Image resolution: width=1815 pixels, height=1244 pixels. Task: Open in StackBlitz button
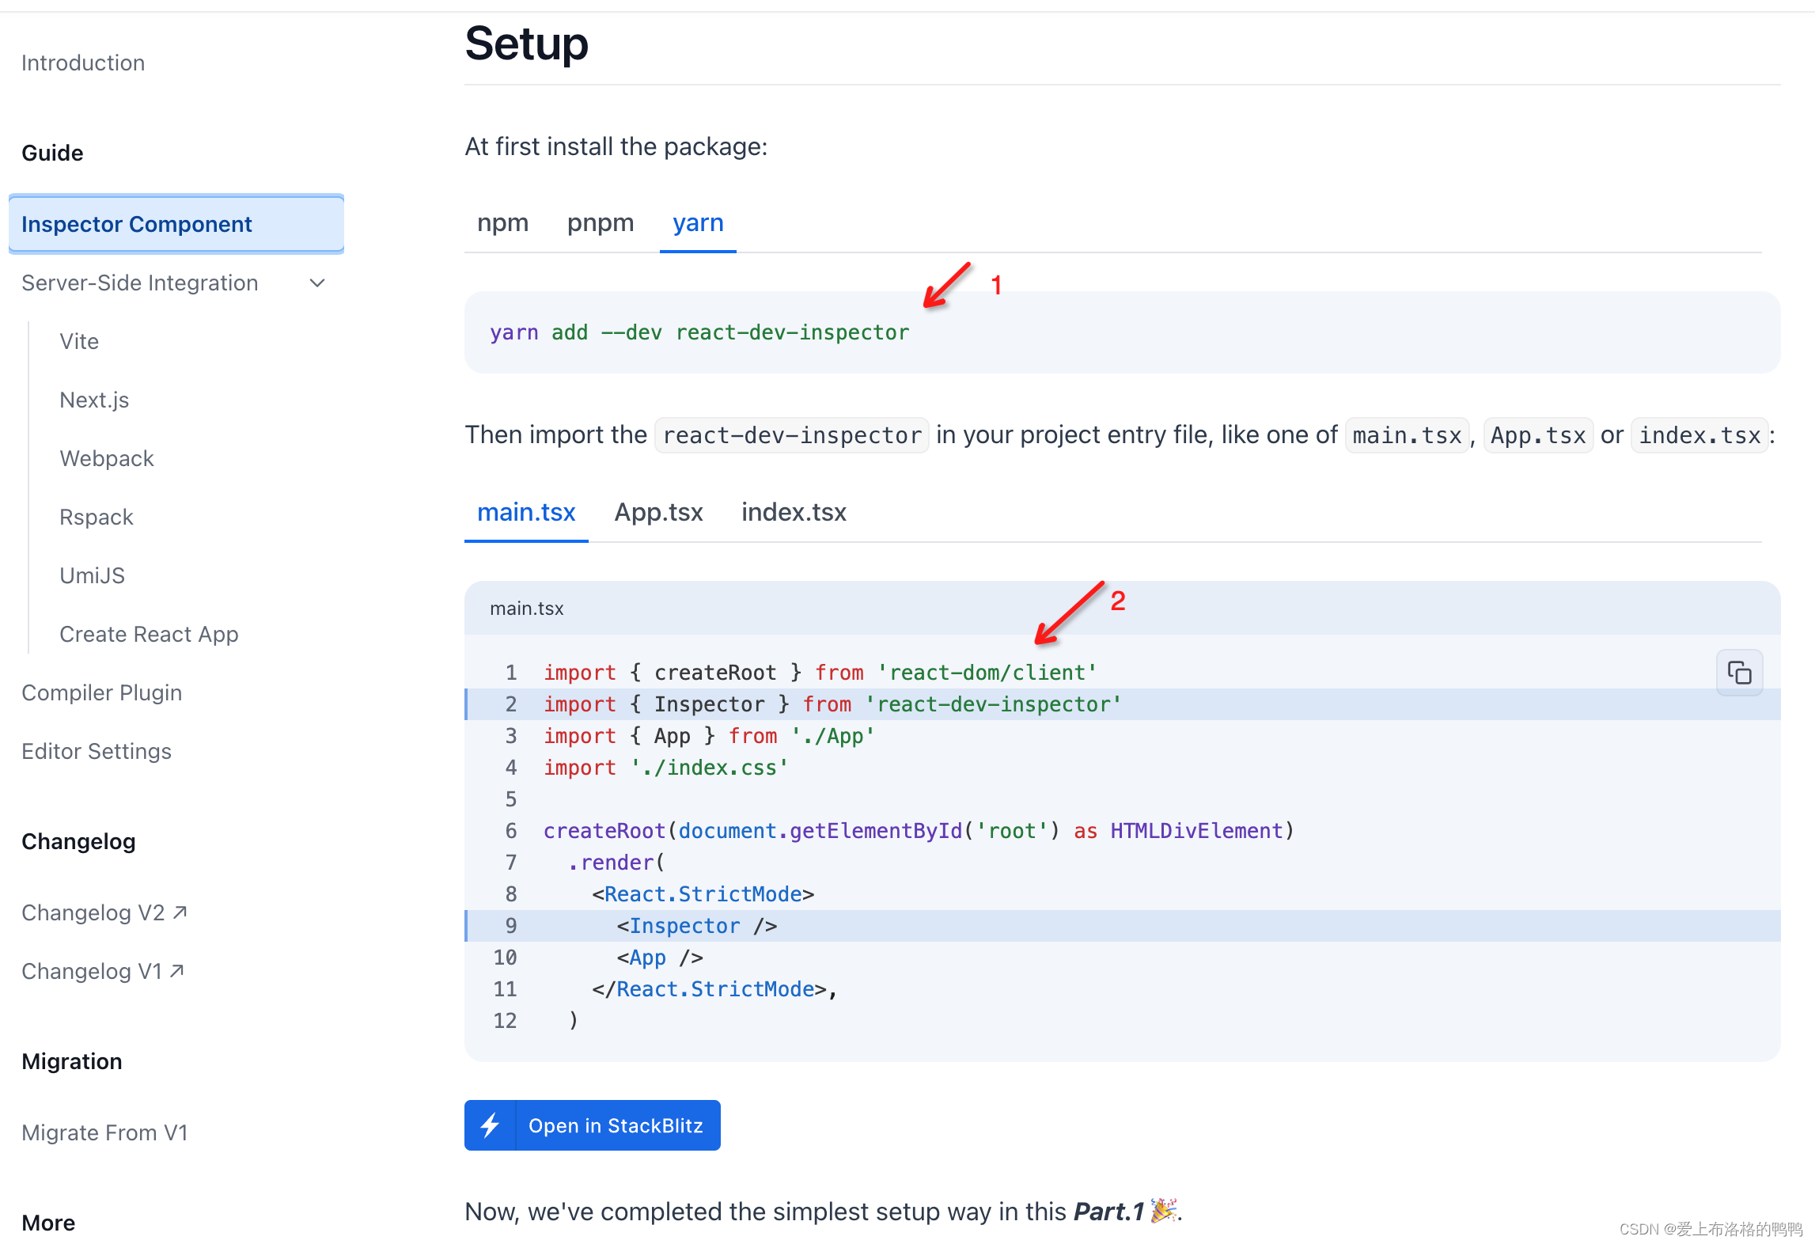click(593, 1125)
